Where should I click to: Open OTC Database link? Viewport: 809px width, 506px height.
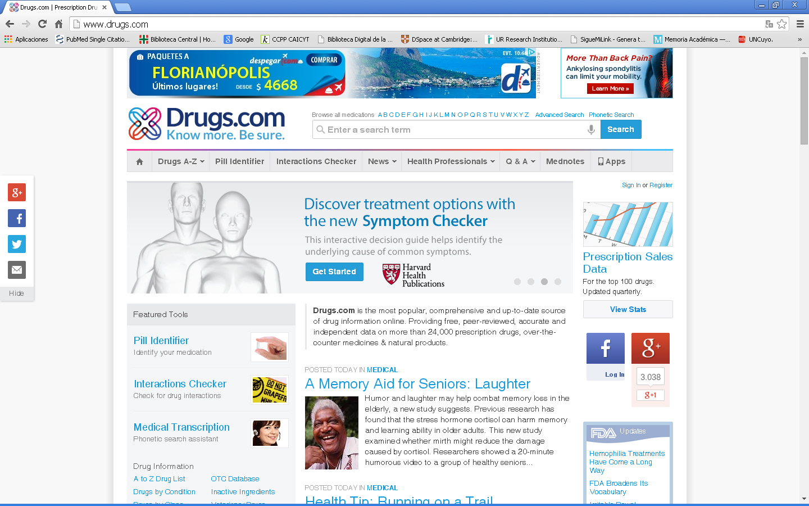(x=235, y=479)
